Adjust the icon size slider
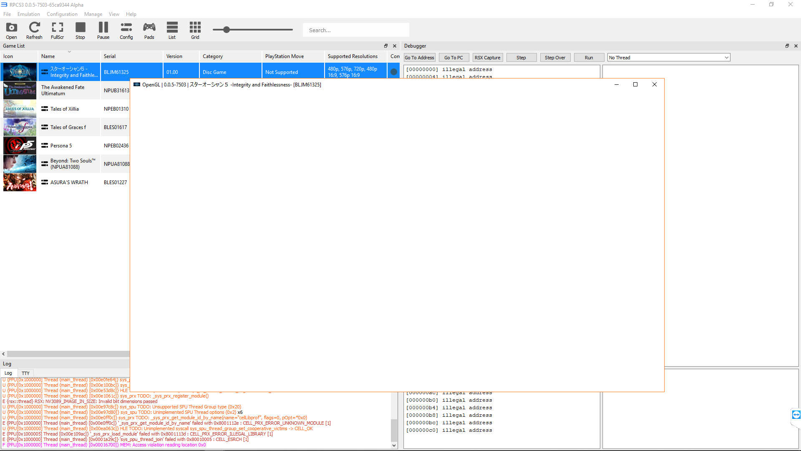801x451 pixels. coord(227,30)
